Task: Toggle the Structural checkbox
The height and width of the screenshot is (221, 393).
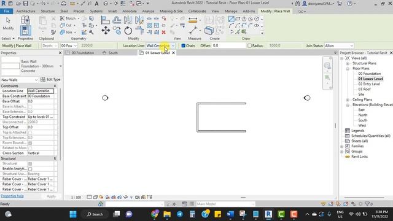Action: (x=30, y=164)
